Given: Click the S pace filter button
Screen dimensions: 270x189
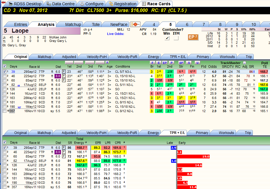Looking at the screenshot, I should coord(189,63).
